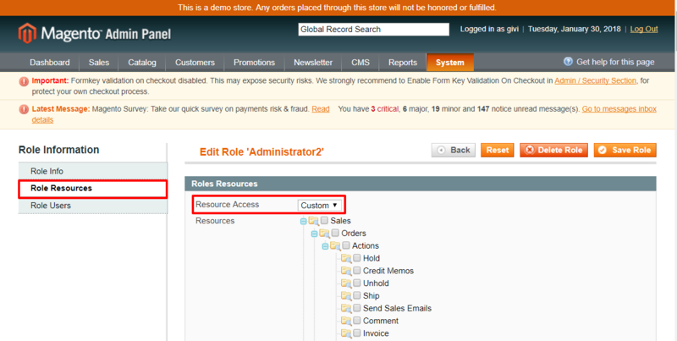677x341 pixels.
Task: Click the Credit Memos tree label
Action: [388, 271]
